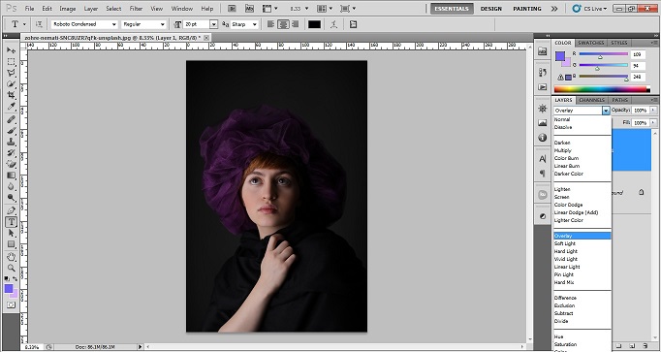
Task: Click the out-of-gamut warning triangle
Action: click(x=560, y=78)
